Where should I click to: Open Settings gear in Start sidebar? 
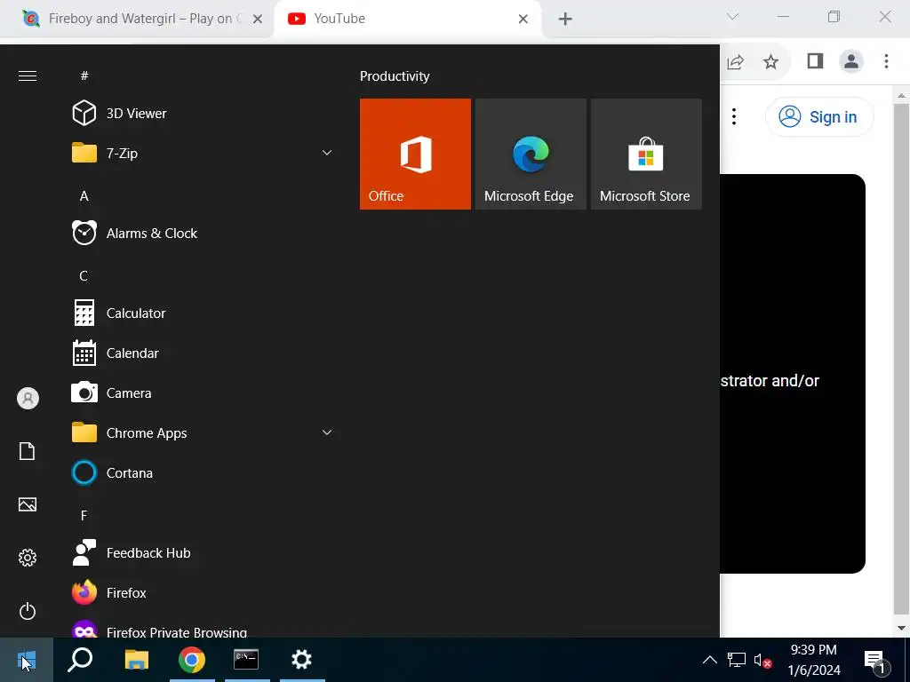click(28, 558)
